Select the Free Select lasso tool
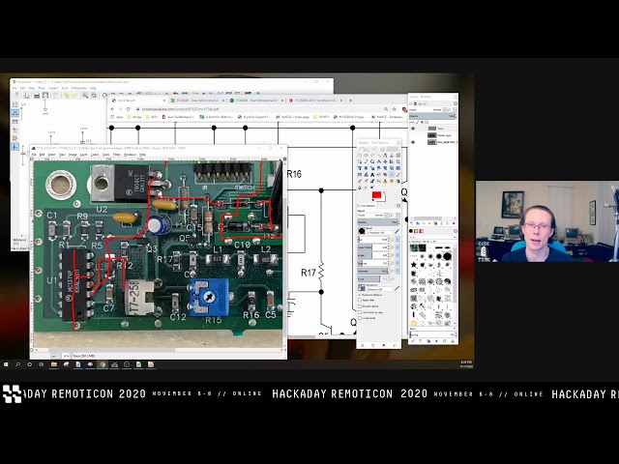The width and height of the screenshot is (619, 464). click(x=372, y=156)
